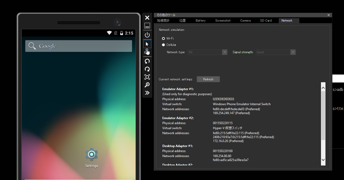Click the Refresh button
The width and height of the screenshot is (344, 180).
(x=208, y=79)
